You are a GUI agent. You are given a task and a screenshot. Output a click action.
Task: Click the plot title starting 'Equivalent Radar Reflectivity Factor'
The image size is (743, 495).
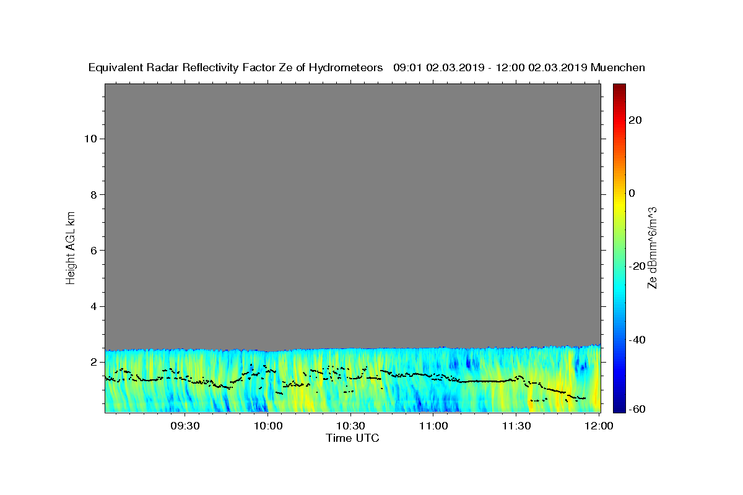tap(367, 67)
